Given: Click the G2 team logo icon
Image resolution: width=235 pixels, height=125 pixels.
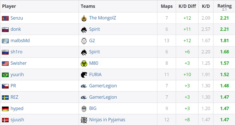Looking at the screenshot, I should click(x=84, y=41).
